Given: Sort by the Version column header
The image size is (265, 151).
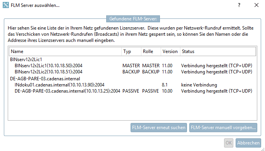Looking at the screenshot, I should pos(170,51).
